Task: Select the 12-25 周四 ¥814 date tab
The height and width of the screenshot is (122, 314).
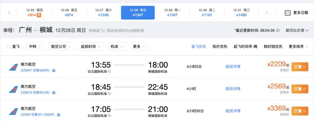Action: 34,13
